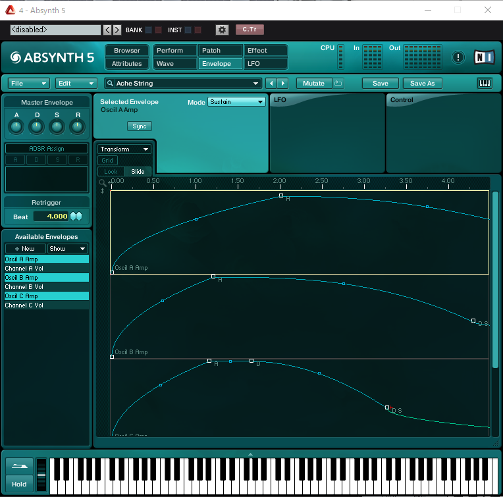Click the red BANK indicator square
This screenshot has height=497, width=503.
click(x=158, y=30)
